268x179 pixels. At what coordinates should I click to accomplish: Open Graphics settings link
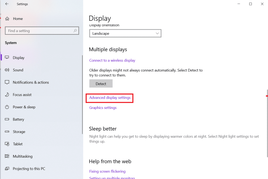click(103, 108)
